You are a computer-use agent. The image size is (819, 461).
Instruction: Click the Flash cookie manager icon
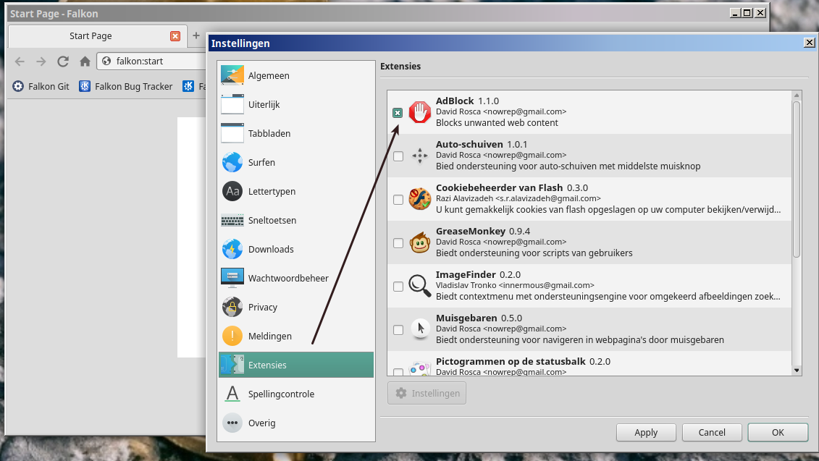[419, 199]
